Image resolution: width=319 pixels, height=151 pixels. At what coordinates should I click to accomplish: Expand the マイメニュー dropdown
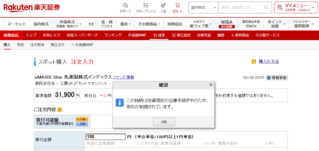[x=313, y=7]
